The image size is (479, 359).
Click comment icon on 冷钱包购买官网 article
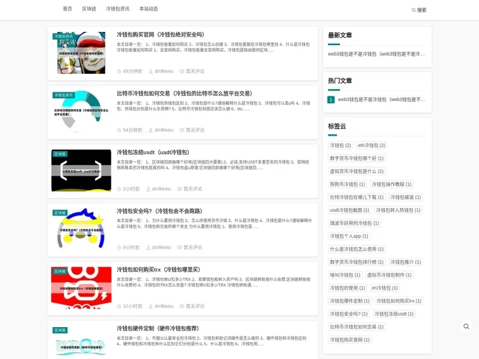click(182, 71)
